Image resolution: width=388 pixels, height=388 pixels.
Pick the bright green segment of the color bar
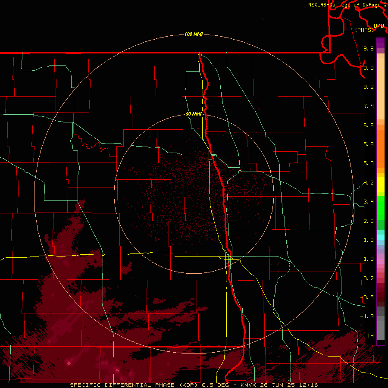pyautogui.click(x=381, y=208)
